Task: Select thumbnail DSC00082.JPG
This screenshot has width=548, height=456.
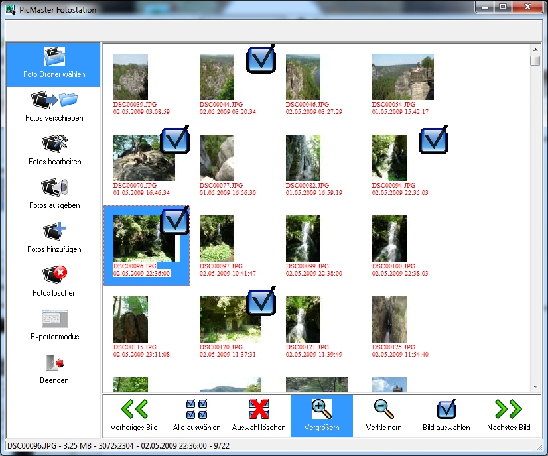Action: click(303, 158)
